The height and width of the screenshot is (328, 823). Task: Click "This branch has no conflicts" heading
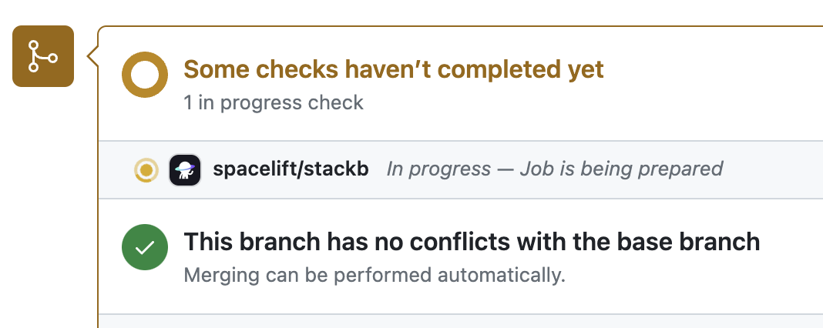(472, 242)
